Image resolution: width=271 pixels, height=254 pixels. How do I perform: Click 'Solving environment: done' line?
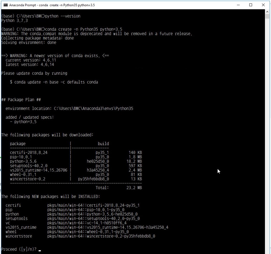coord(29,42)
